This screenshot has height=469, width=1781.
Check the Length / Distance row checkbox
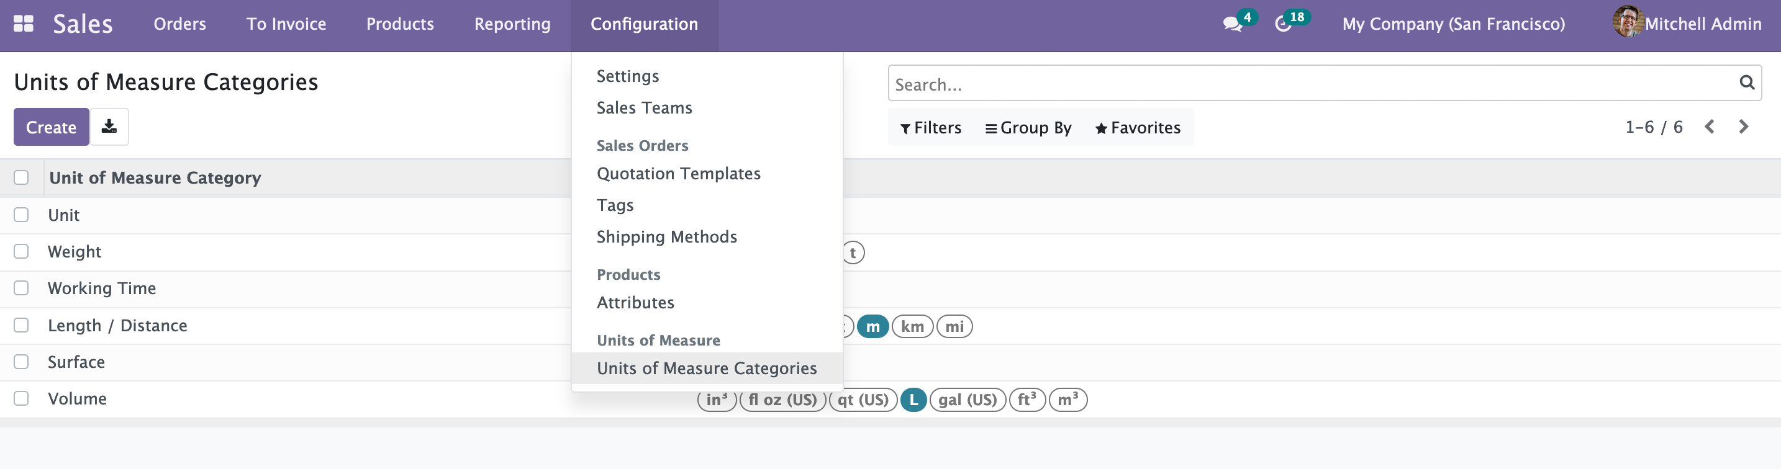(22, 325)
